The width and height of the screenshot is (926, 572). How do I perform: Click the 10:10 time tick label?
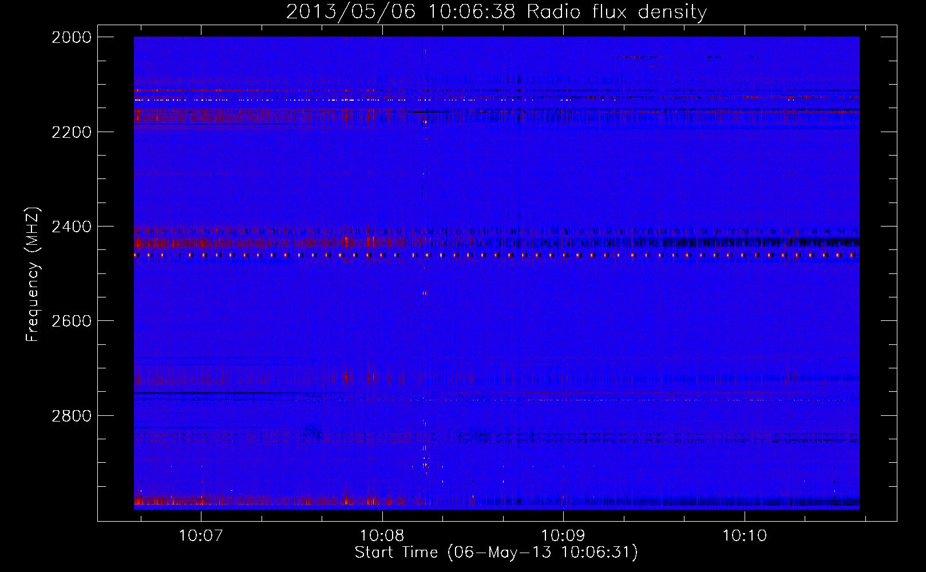point(745,535)
